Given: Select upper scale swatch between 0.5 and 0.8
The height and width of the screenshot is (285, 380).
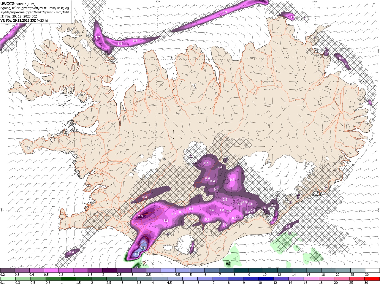Looking at the screenshot, I should tap(52, 270).
